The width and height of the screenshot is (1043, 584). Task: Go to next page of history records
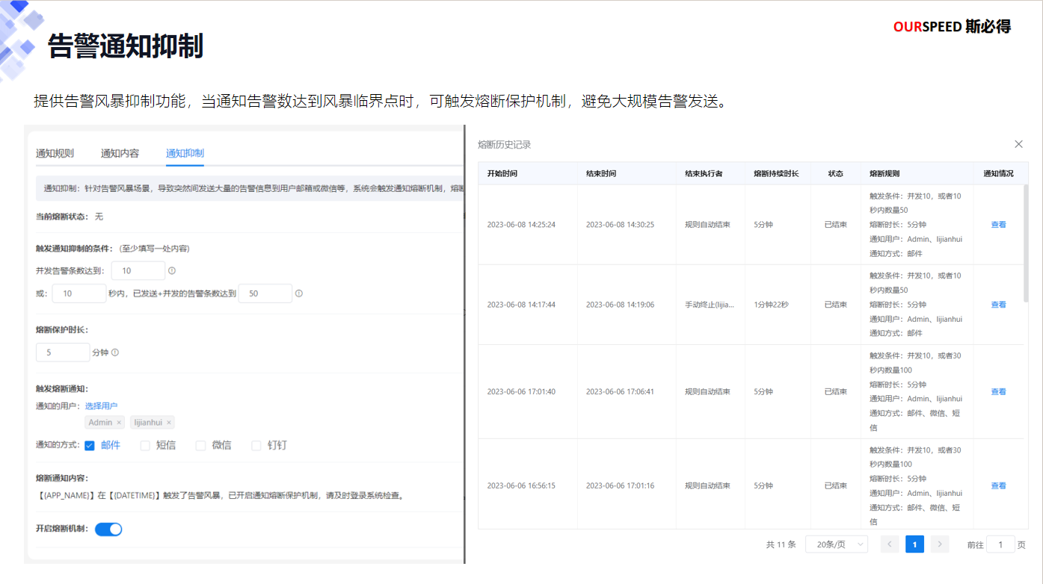[x=939, y=544]
